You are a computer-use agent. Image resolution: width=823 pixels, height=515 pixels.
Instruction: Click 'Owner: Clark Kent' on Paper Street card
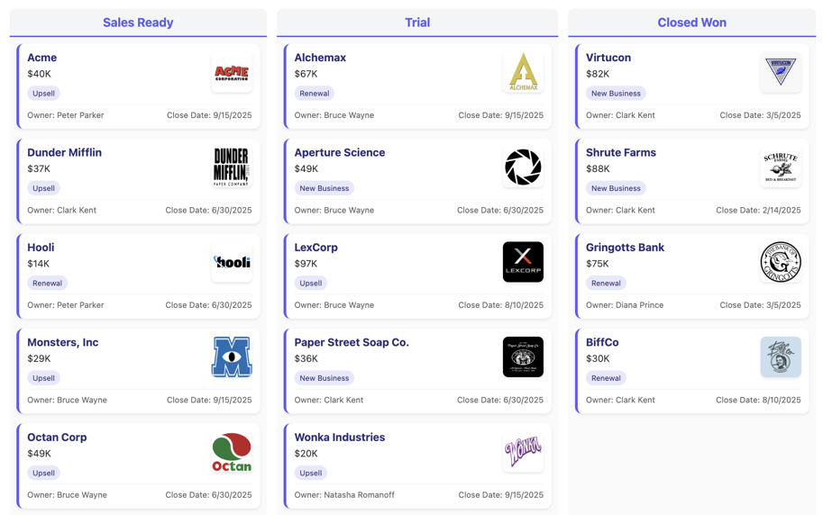[329, 400]
